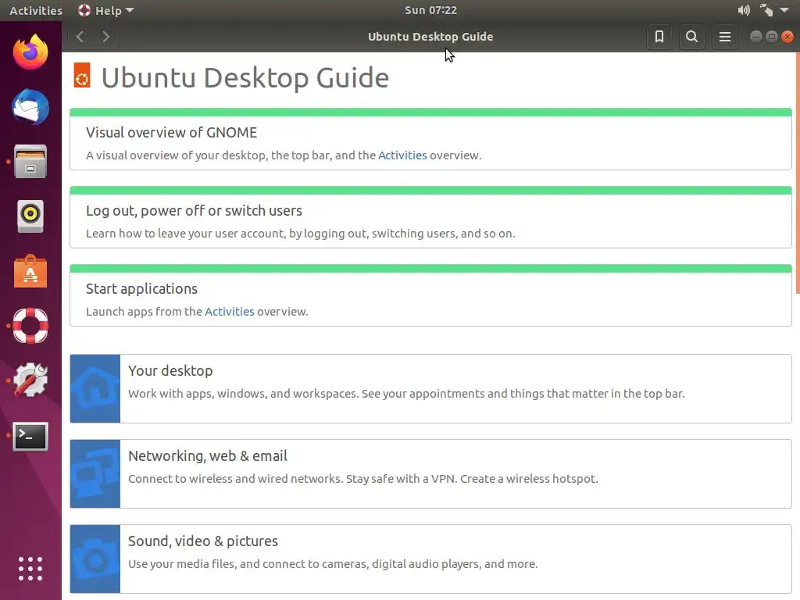Launch Thunderbird Mail from the dock
The image size is (800, 600).
click(x=30, y=107)
